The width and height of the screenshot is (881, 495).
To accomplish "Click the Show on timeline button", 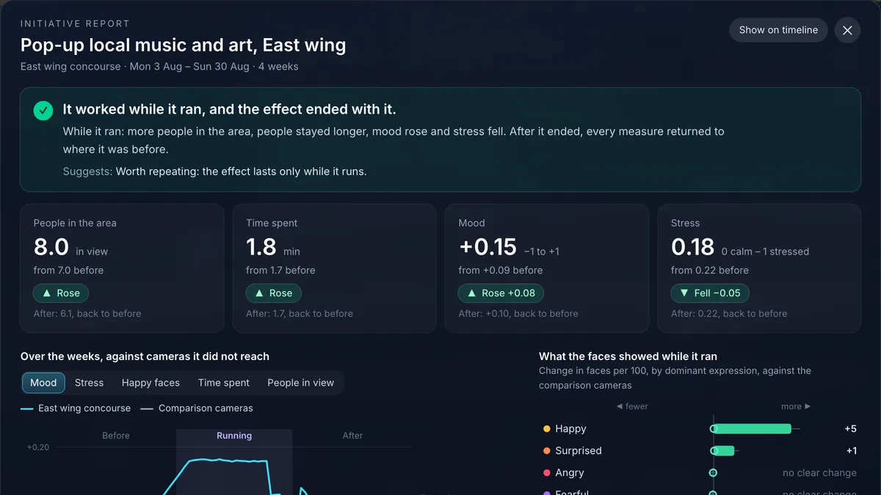I will click(778, 30).
